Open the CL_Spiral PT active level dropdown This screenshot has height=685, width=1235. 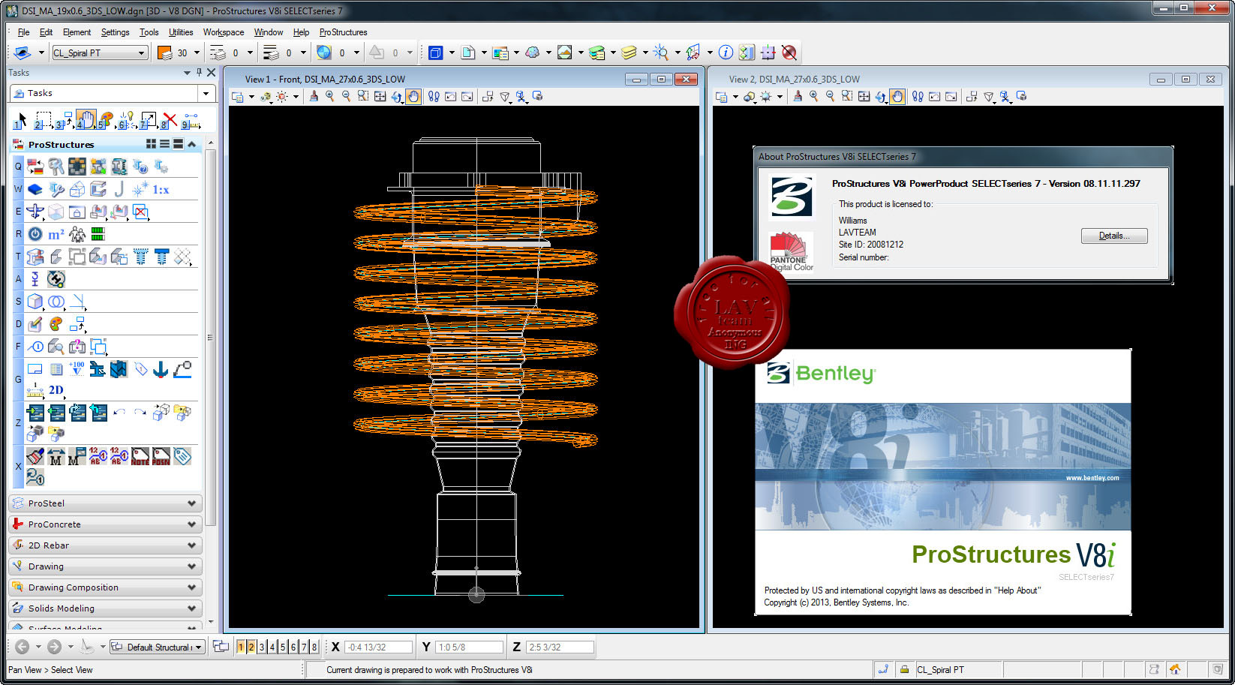click(141, 53)
